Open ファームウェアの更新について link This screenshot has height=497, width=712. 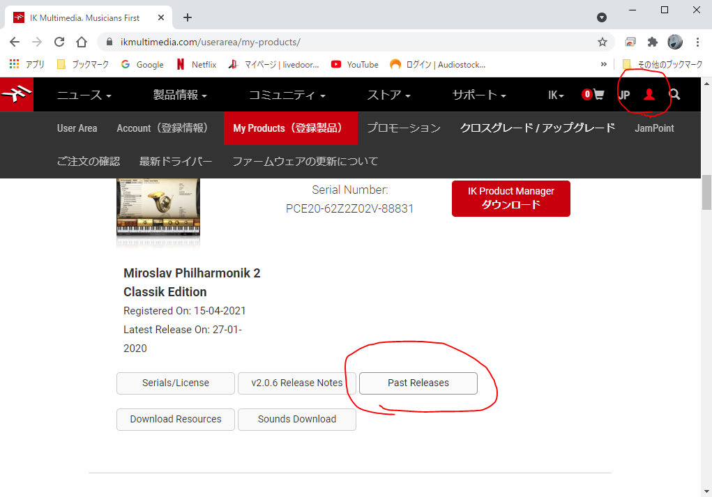click(305, 162)
